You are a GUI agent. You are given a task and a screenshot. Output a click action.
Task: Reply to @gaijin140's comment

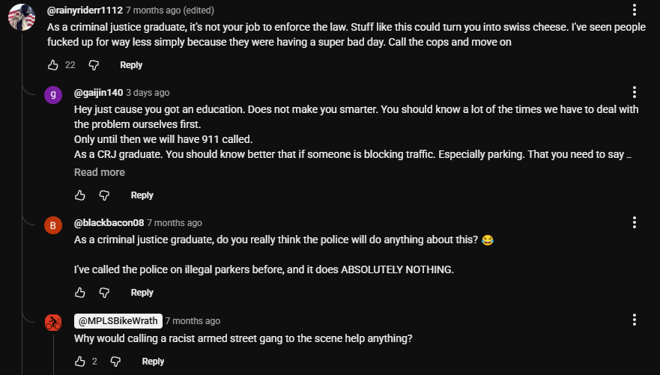coord(142,195)
